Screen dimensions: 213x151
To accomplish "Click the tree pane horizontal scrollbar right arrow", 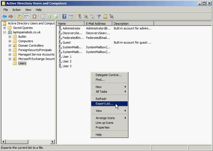I will (53, 142).
